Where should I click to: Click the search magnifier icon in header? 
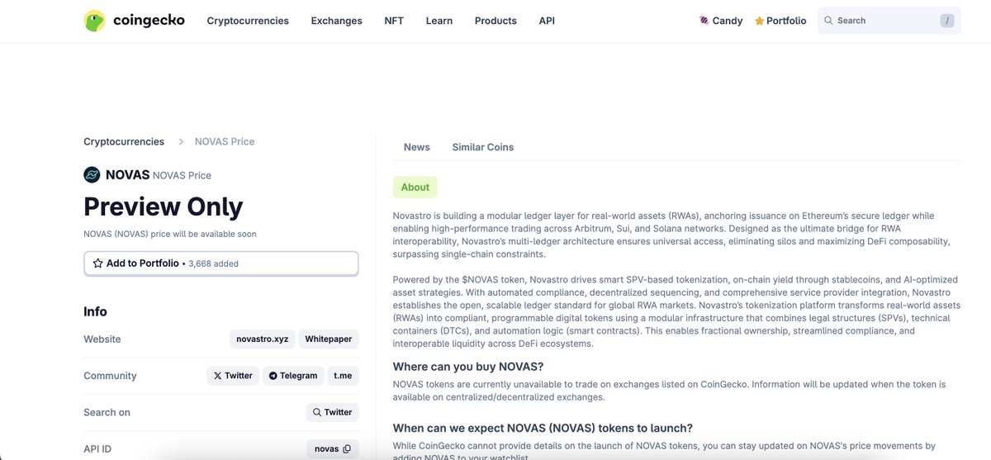point(828,21)
